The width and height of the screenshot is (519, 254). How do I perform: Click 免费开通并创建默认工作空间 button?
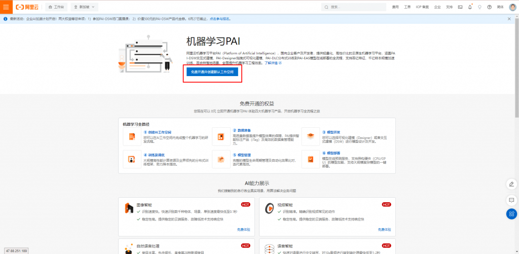pos(212,72)
